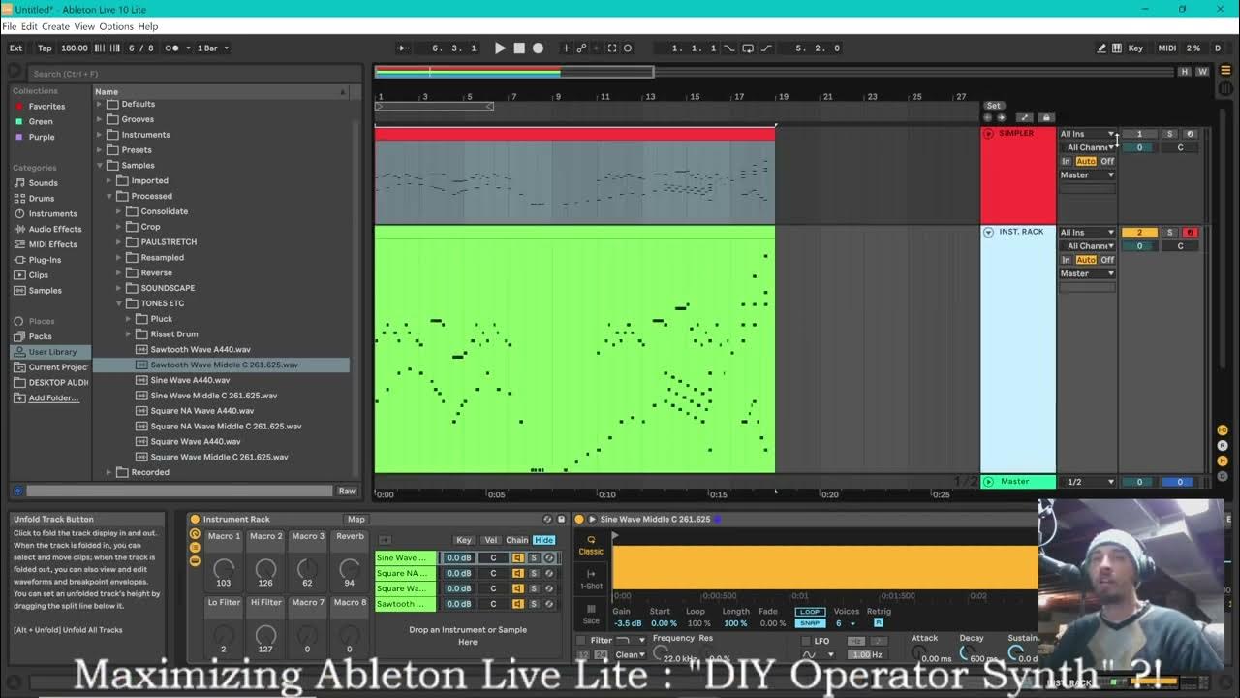Viewport: 1240px width, 698px height.
Task: Expand the PAULSTRETCH folder
Action: tap(118, 242)
